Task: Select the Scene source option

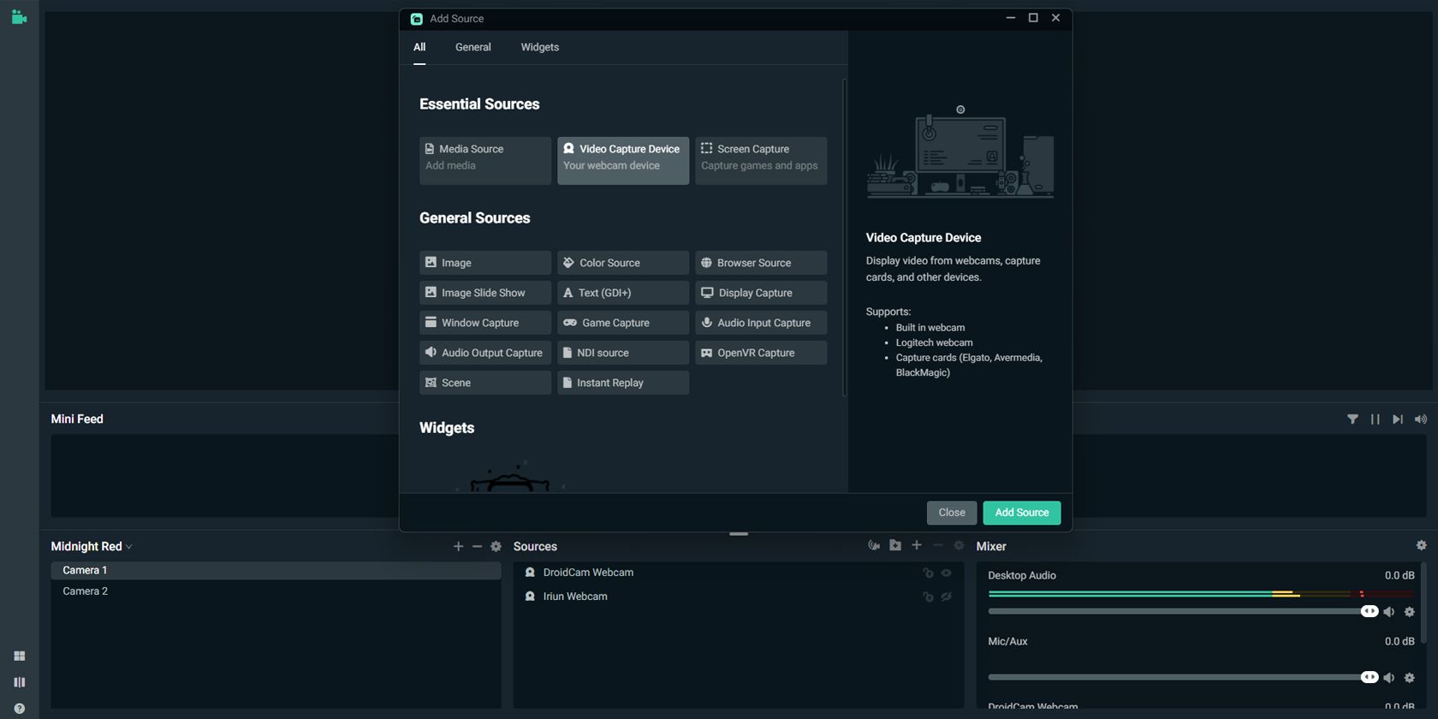Action: [x=485, y=383]
